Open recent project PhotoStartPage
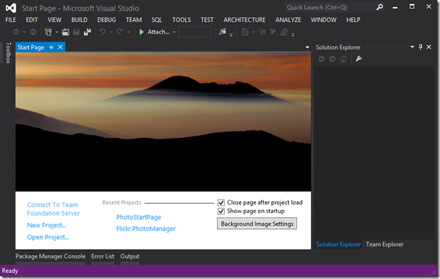The width and height of the screenshot is (440, 279). pos(139,217)
